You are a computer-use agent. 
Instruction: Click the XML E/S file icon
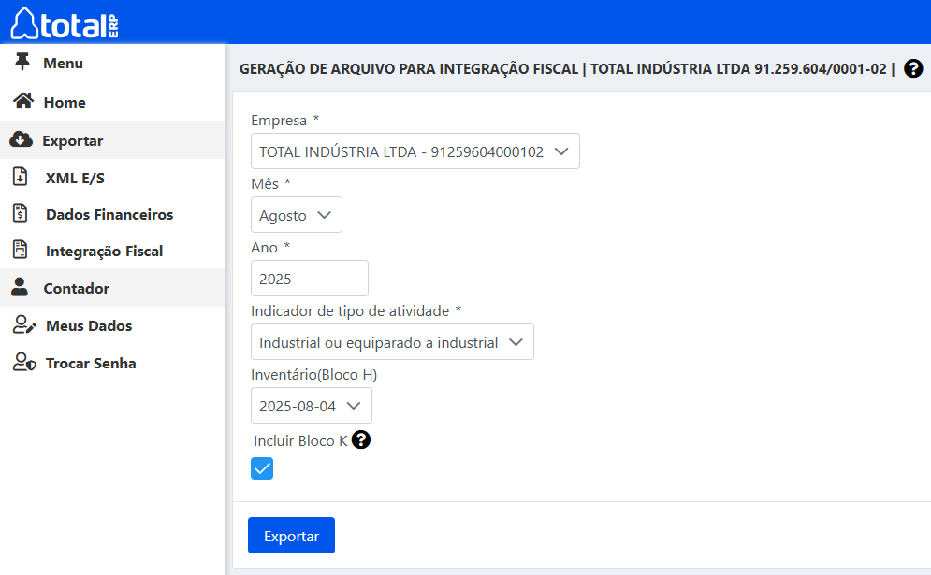click(x=21, y=177)
